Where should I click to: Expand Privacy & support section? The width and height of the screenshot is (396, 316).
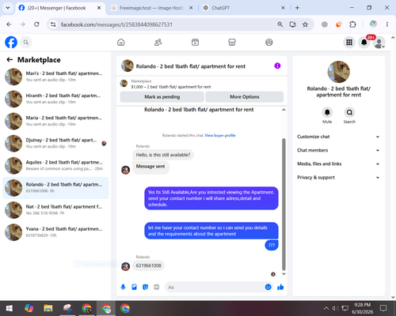[x=338, y=178]
